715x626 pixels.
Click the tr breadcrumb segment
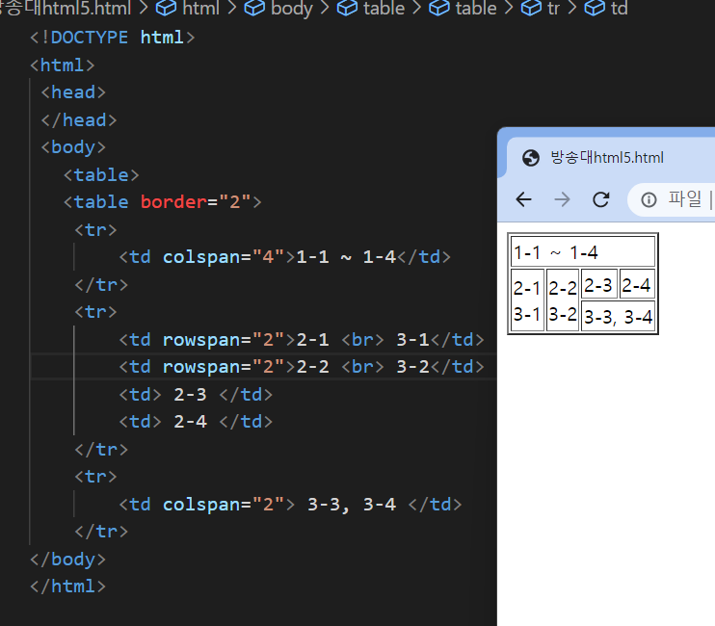553,9
